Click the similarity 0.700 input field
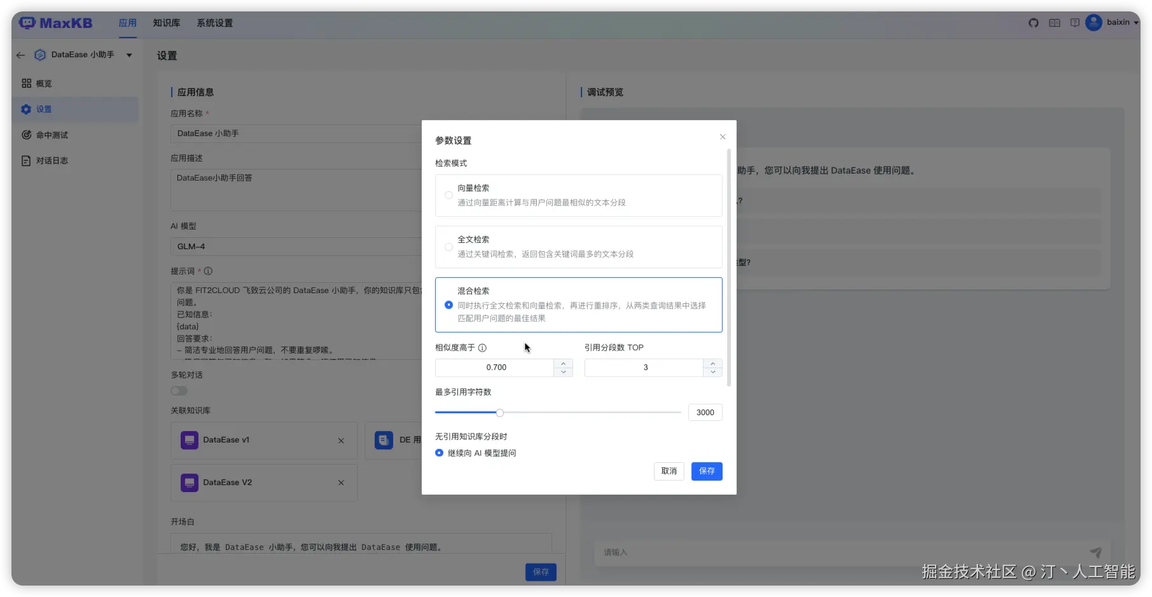Viewport: 1152px width, 597px height. tap(496, 367)
